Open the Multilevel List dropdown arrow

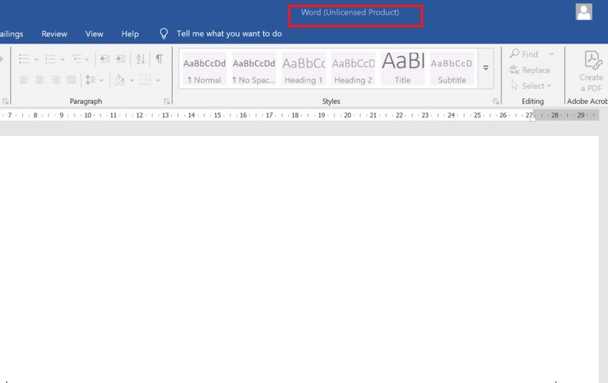[87, 59]
